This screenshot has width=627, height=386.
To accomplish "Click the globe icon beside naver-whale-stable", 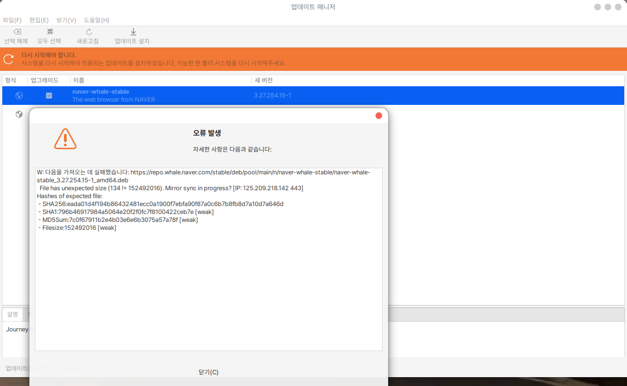I will click(19, 96).
